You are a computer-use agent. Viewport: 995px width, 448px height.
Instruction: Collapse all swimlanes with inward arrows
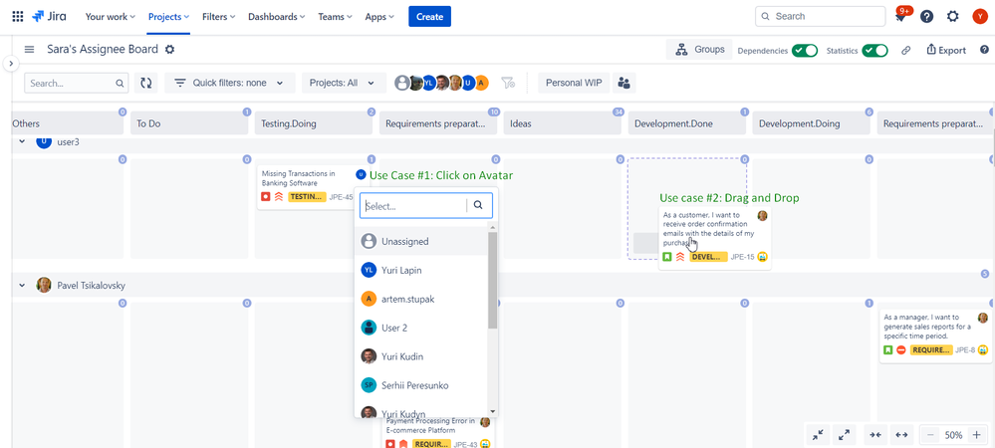pos(818,435)
